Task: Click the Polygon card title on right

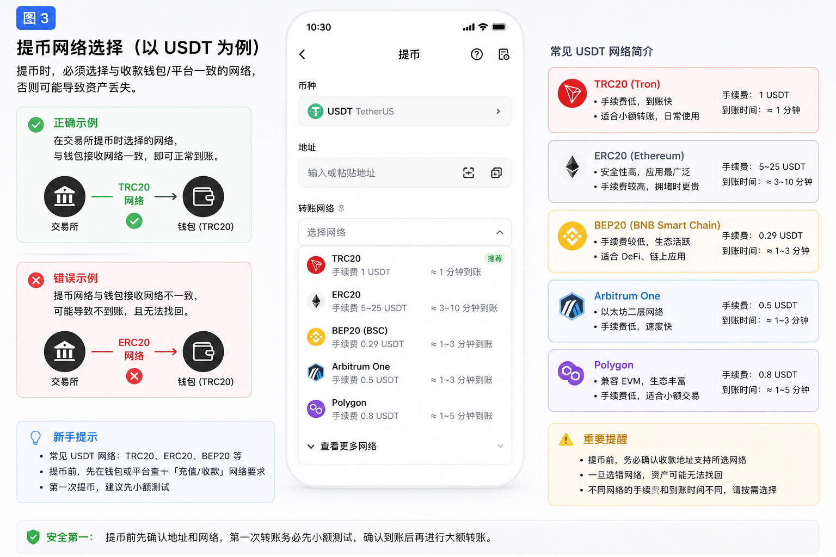Action: click(613, 365)
